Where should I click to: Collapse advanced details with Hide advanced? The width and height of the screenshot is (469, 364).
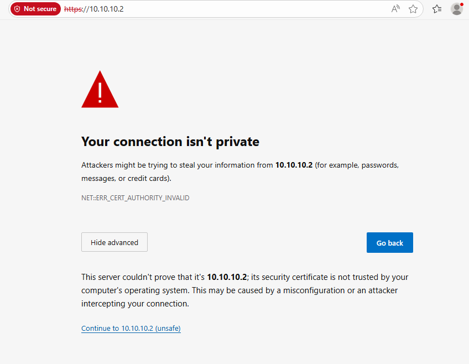click(114, 242)
